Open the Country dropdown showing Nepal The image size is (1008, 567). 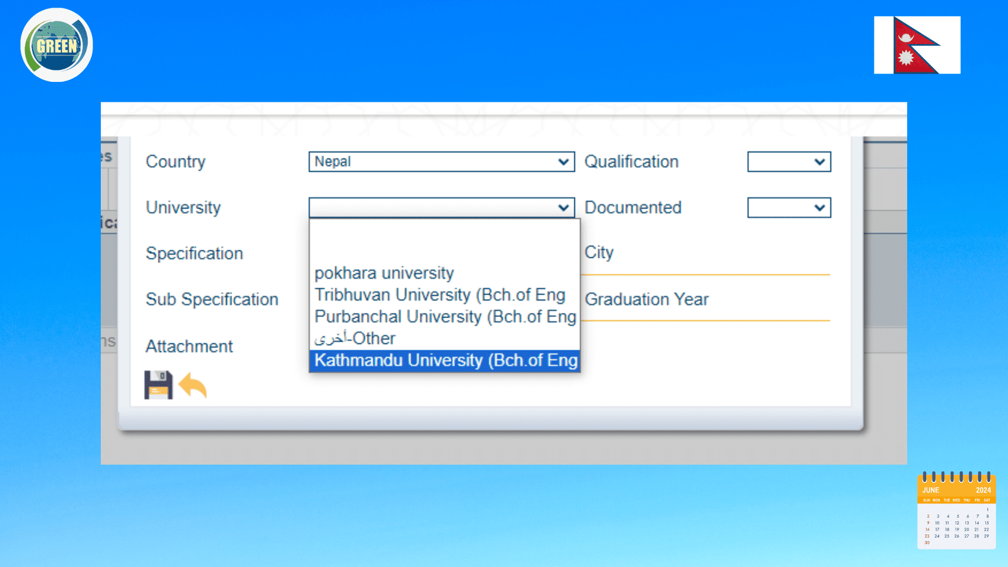(x=441, y=162)
